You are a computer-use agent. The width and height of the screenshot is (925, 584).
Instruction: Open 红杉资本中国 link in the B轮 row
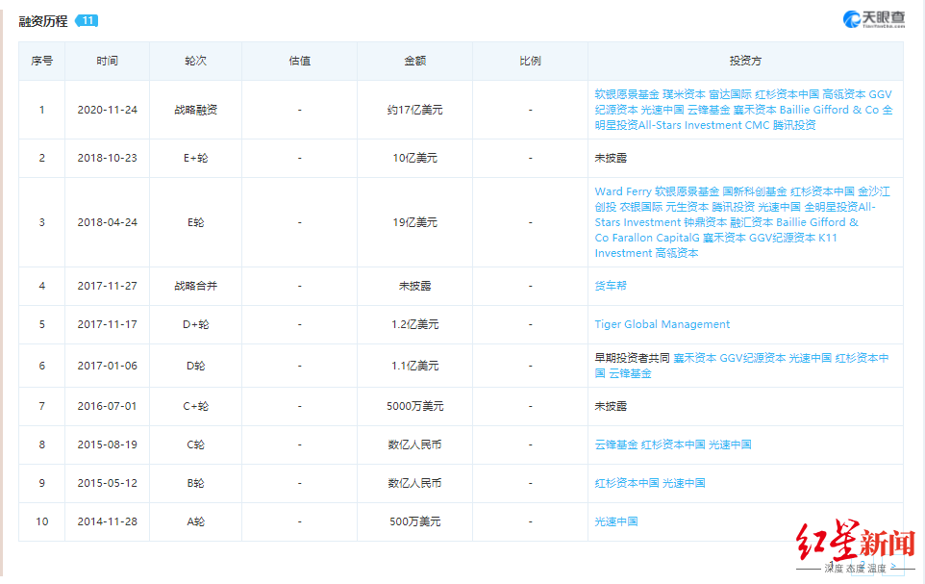(627, 483)
